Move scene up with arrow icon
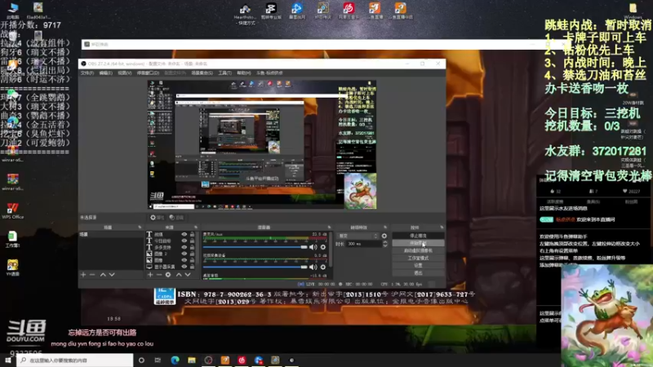The image size is (653, 367). click(x=103, y=275)
